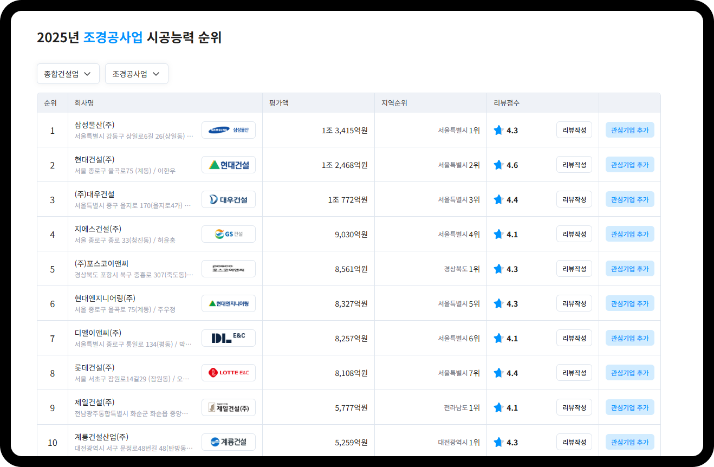Click 리뷰작성 for 제일건설(주)
The image size is (714, 467).
[x=574, y=407]
